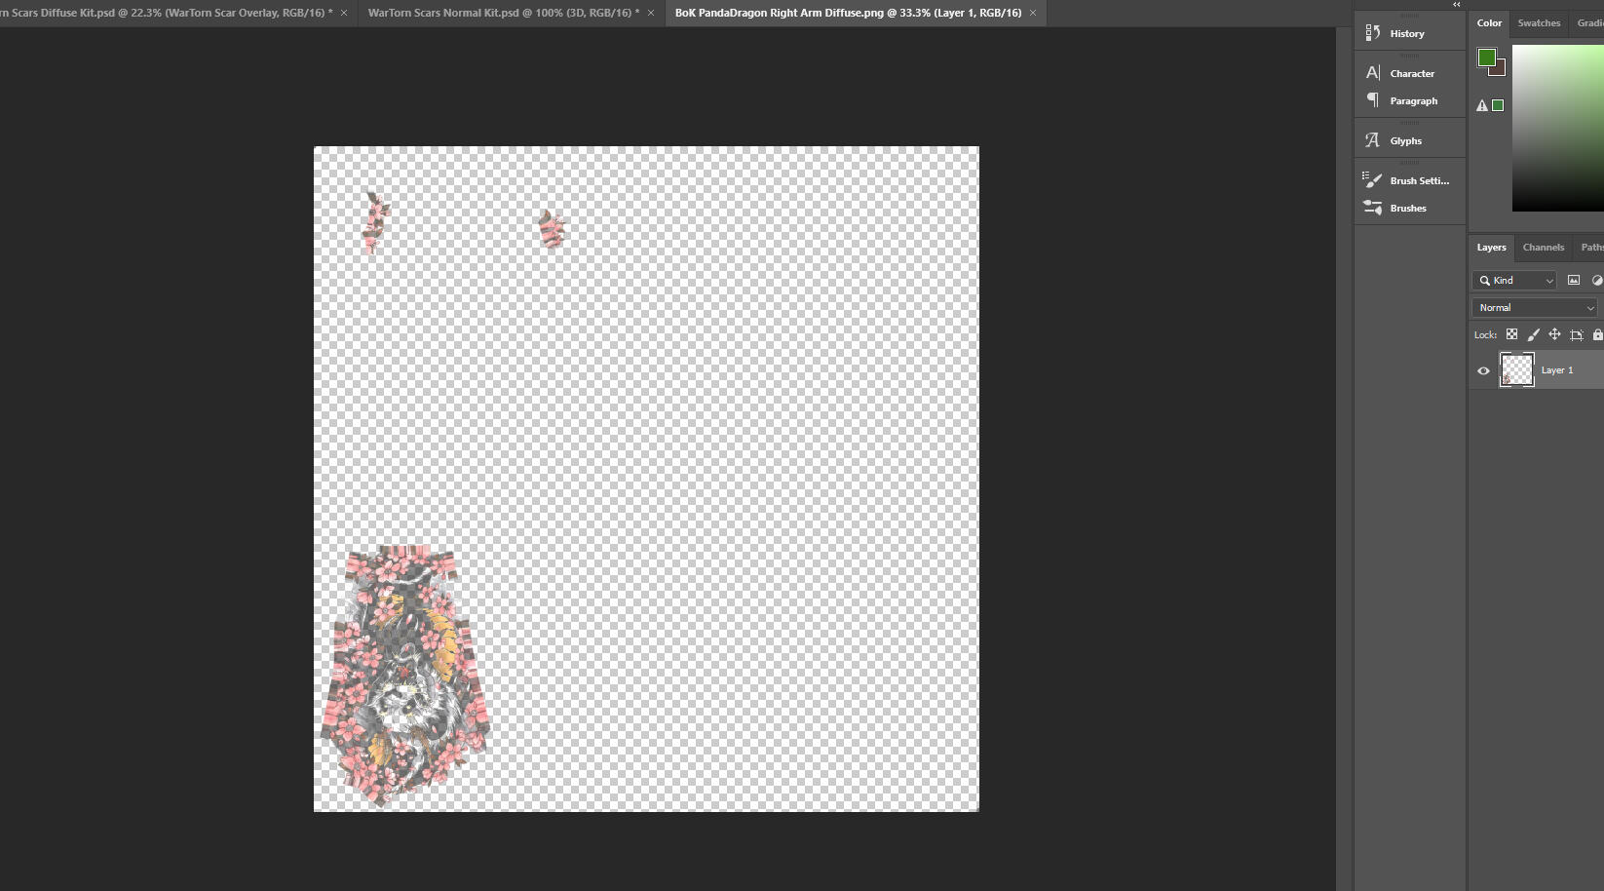Open the Brush Settings panel
1604x891 pixels.
[x=1418, y=180]
